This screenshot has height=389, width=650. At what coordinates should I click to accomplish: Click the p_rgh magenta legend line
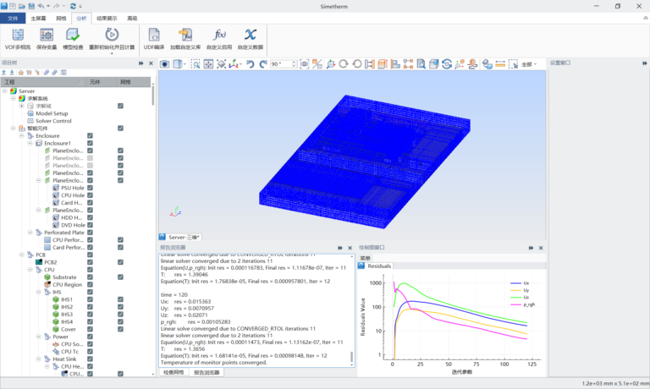tap(515, 304)
